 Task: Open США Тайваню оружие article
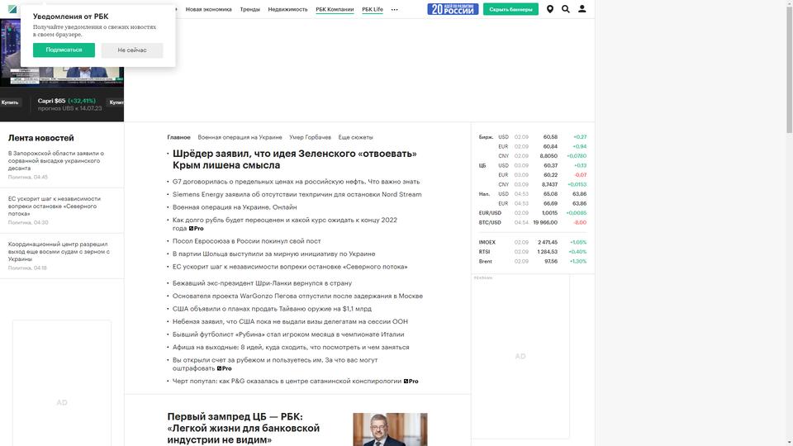click(x=272, y=309)
